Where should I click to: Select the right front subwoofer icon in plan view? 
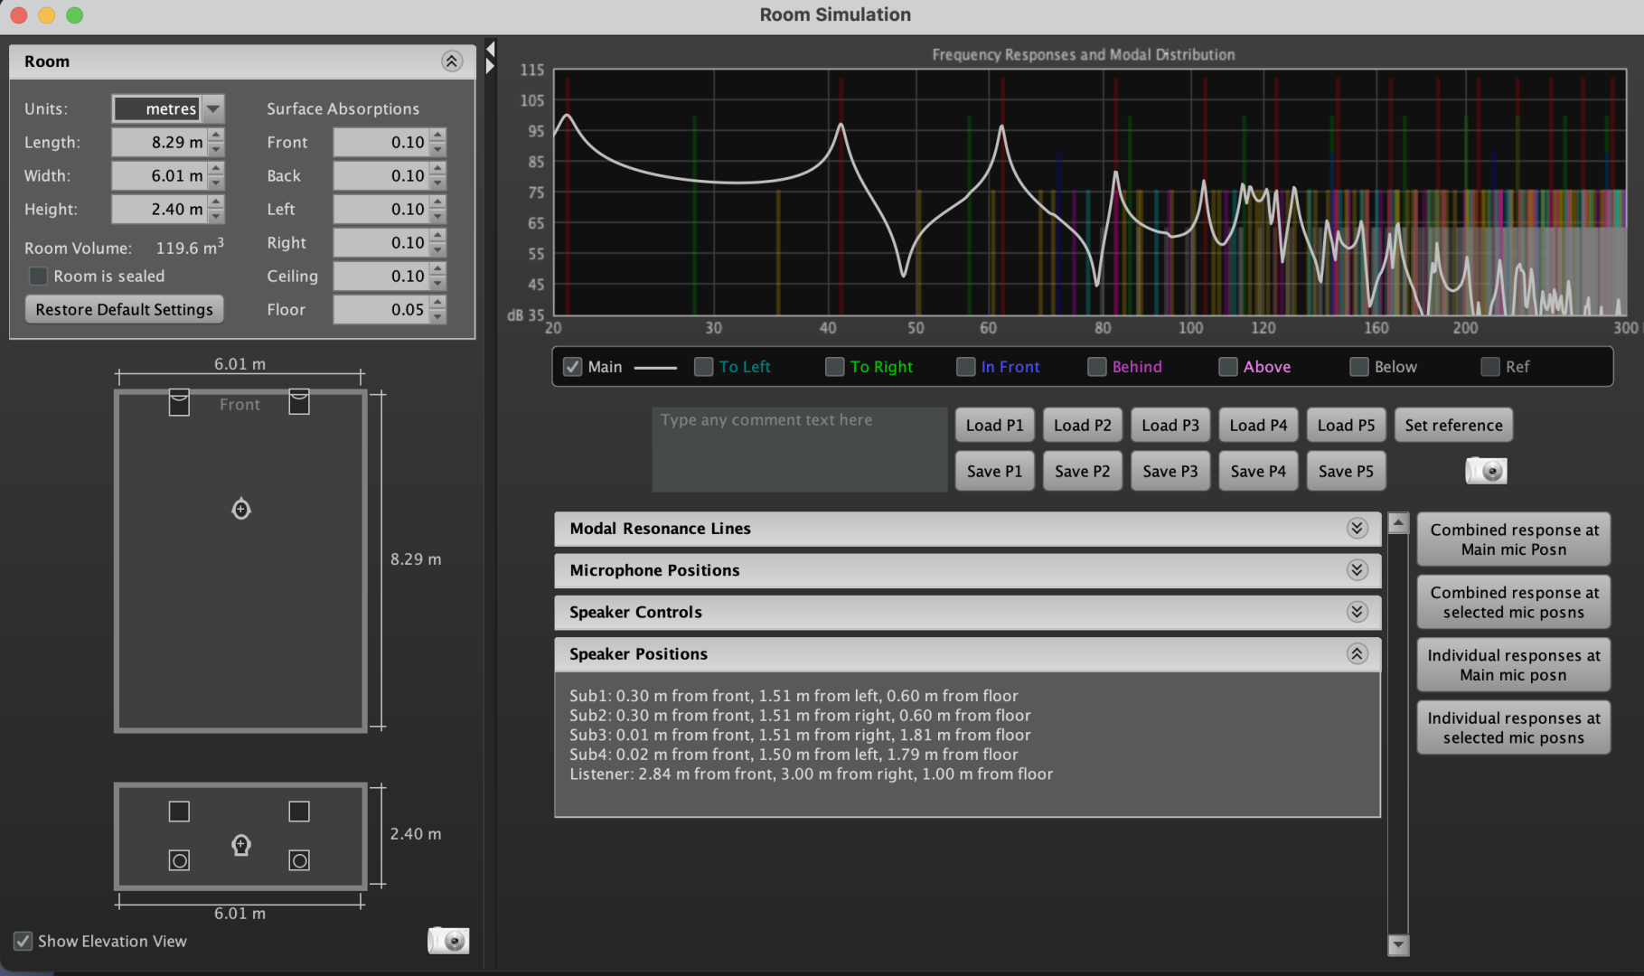pyautogui.click(x=299, y=401)
